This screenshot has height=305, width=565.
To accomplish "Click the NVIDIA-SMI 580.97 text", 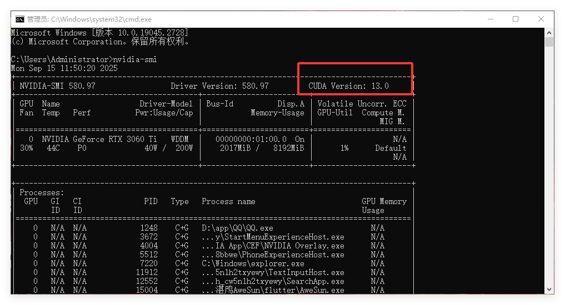I will coord(58,86).
